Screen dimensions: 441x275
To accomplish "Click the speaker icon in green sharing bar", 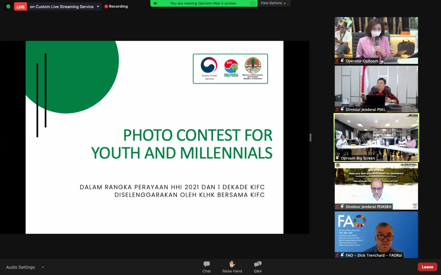I will tap(156, 3).
